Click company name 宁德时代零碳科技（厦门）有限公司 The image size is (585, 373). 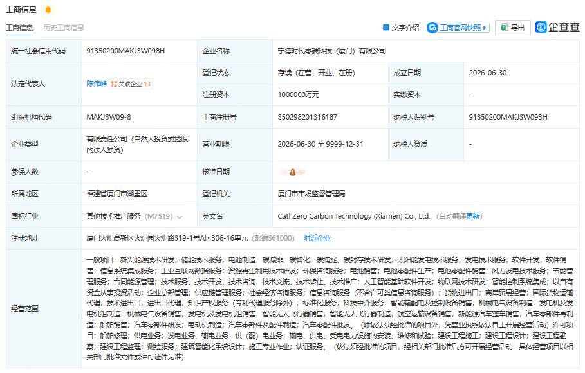coord(331,51)
